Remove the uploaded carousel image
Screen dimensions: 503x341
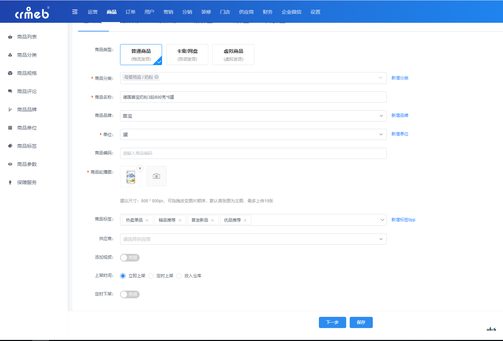[140, 168]
